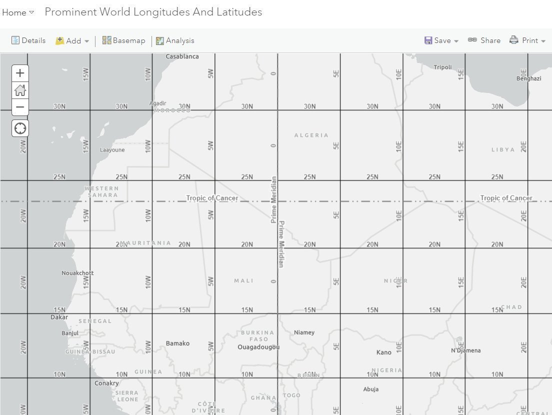Open the Analysis tool

(175, 40)
